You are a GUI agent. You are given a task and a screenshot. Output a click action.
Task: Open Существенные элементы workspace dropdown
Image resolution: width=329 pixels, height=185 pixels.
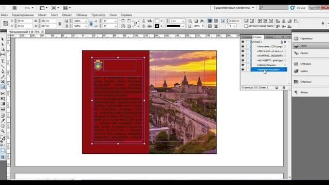click(233, 8)
